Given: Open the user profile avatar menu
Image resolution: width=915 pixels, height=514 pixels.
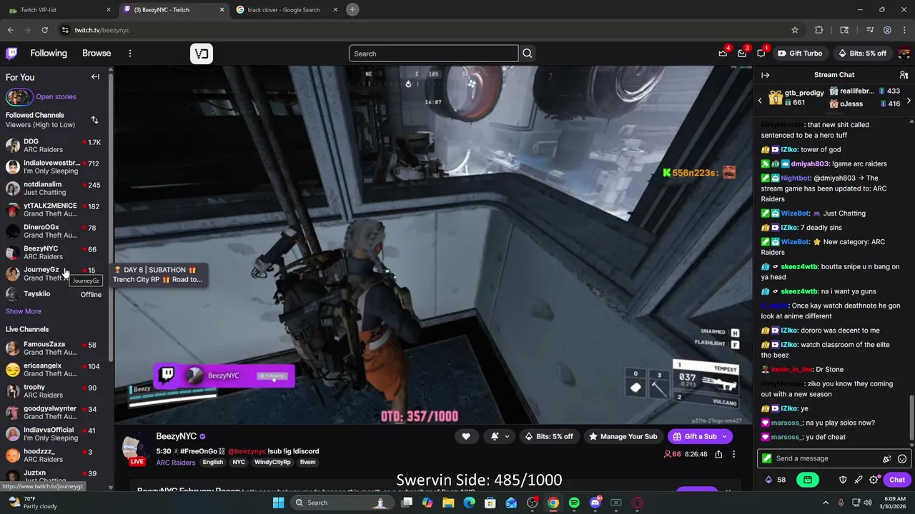Looking at the screenshot, I should [x=904, y=54].
